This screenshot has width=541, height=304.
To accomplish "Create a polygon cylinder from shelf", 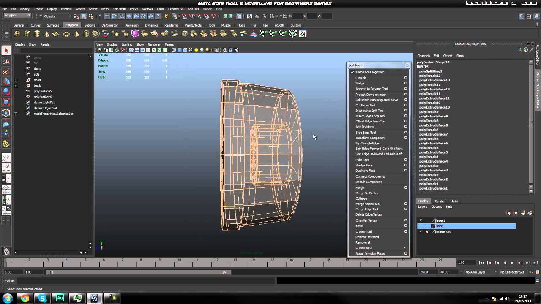I will [x=37, y=34].
